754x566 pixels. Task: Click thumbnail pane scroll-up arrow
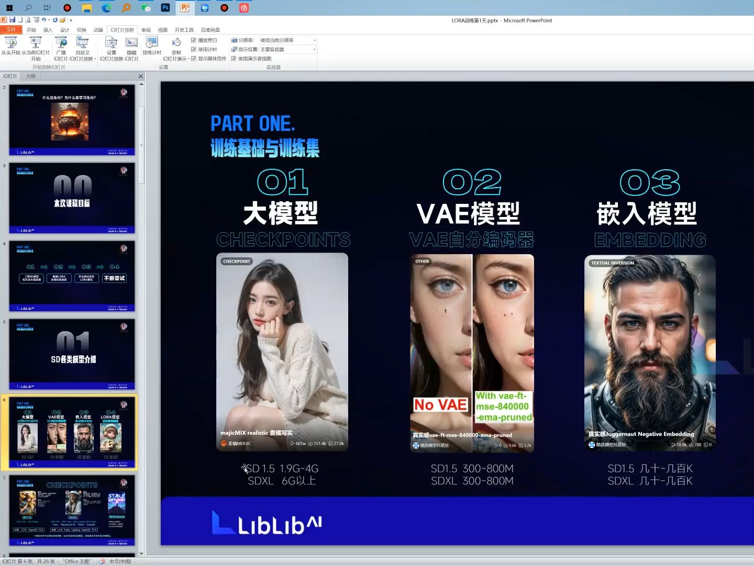point(141,84)
